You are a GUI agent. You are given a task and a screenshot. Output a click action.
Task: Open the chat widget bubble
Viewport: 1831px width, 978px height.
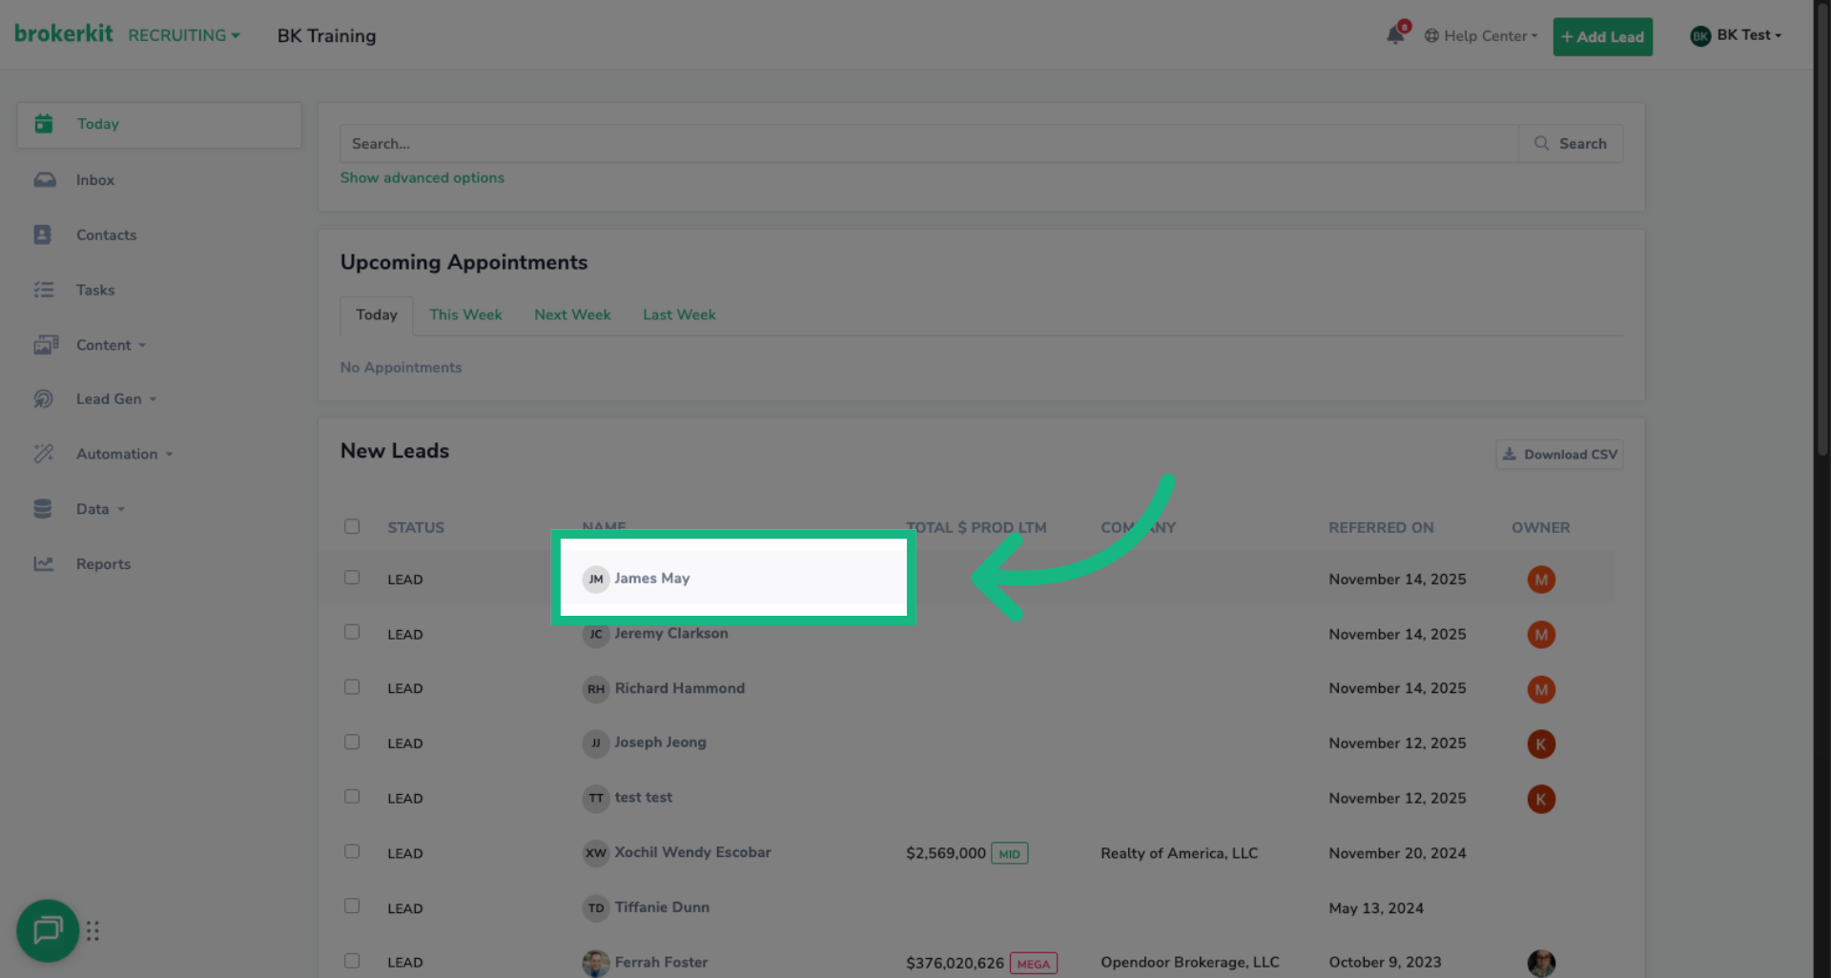(x=48, y=930)
